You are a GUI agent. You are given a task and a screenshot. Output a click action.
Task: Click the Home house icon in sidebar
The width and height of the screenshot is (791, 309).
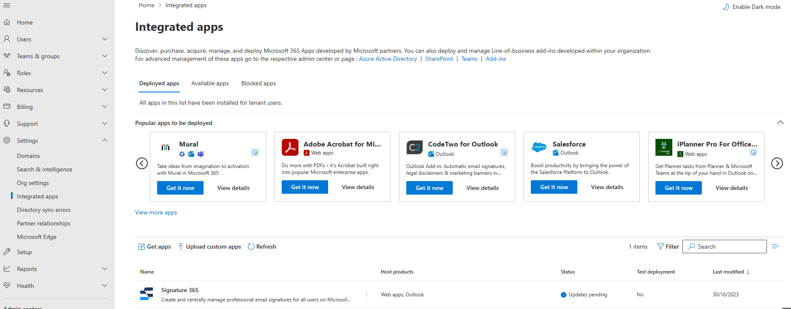7,22
